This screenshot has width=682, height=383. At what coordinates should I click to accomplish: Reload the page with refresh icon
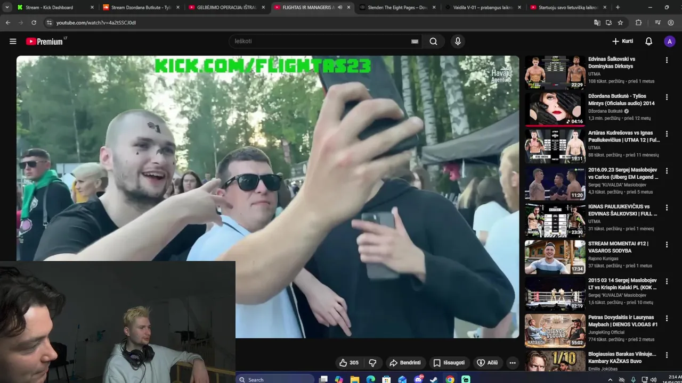pyautogui.click(x=34, y=23)
